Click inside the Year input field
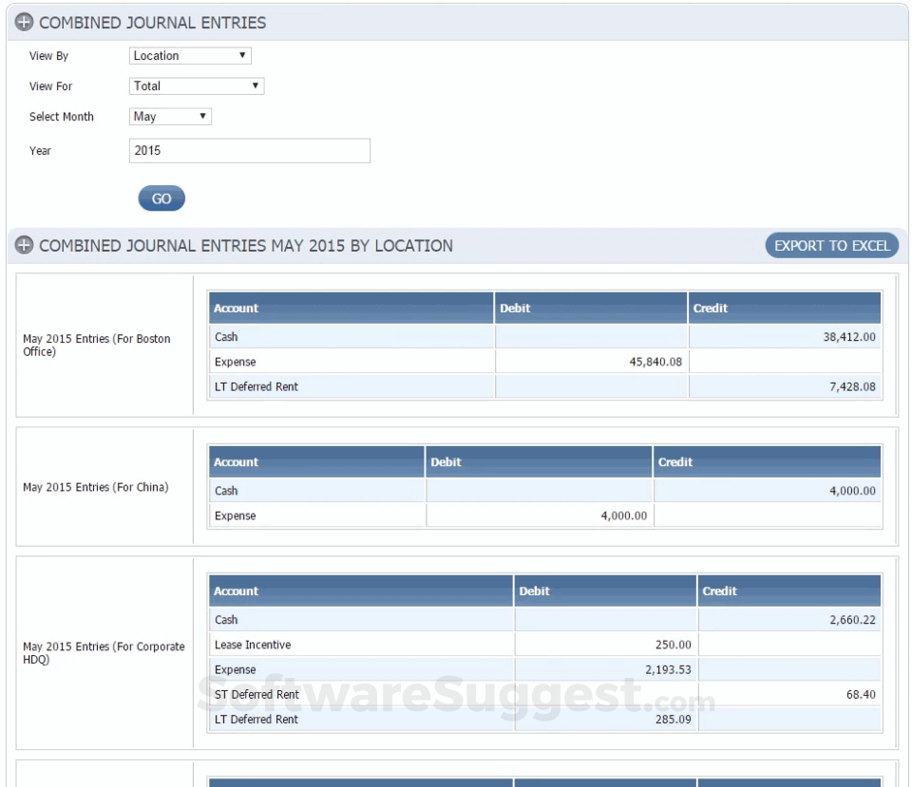The height and width of the screenshot is (787, 912). pyautogui.click(x=249, y=150)
